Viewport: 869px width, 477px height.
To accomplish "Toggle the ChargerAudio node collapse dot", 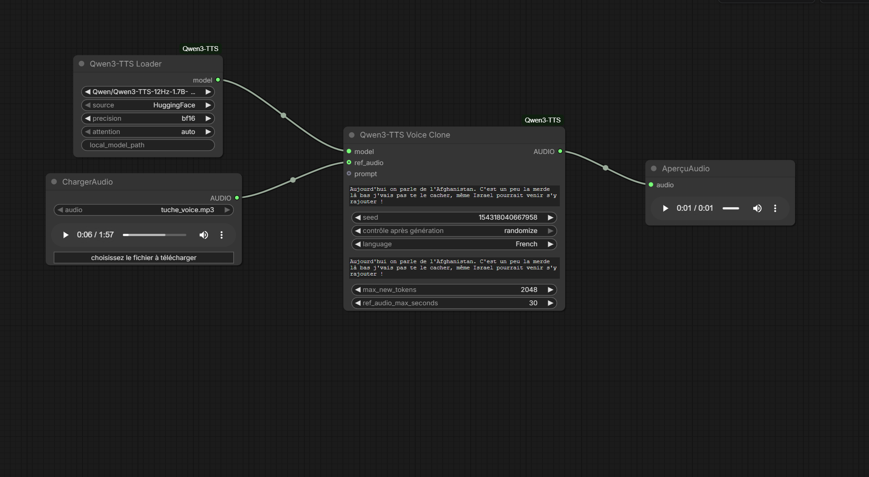I will pyautogui.click(x=54, y=182).
